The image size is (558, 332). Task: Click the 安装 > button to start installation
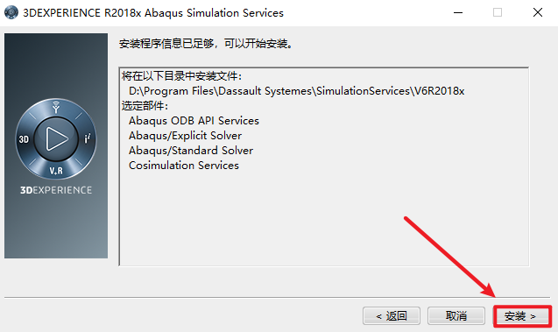pyautogui.click(x=521, y=315)
